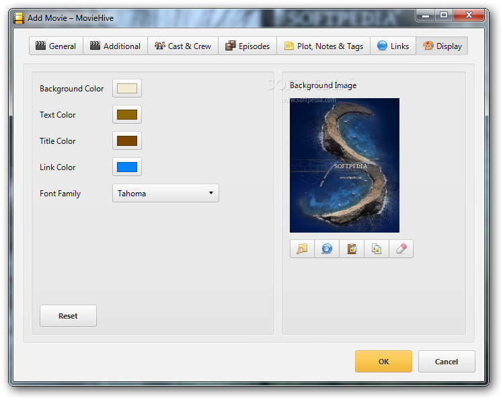This screenshot has width=503, height=400.
Task: Click the Reset button
Action: (x=68, y=316)
